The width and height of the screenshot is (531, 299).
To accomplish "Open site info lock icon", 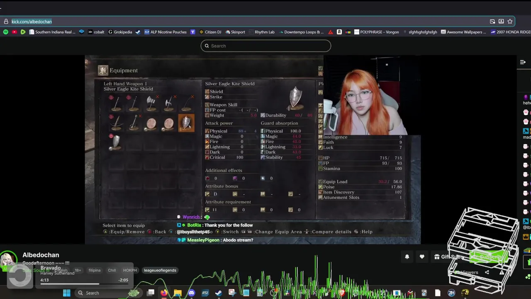I will pos(6,22).
